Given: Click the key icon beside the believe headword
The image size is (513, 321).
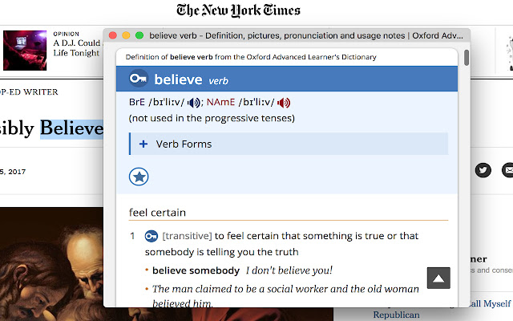Looking at the screenshot, I should 139,79.
